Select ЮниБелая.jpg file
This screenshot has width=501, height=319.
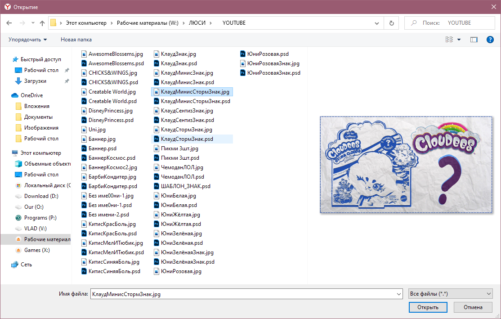175,196
